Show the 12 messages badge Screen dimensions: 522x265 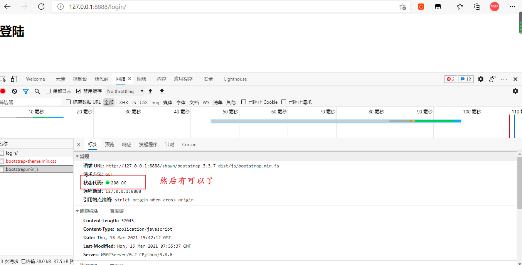[466, 79]
